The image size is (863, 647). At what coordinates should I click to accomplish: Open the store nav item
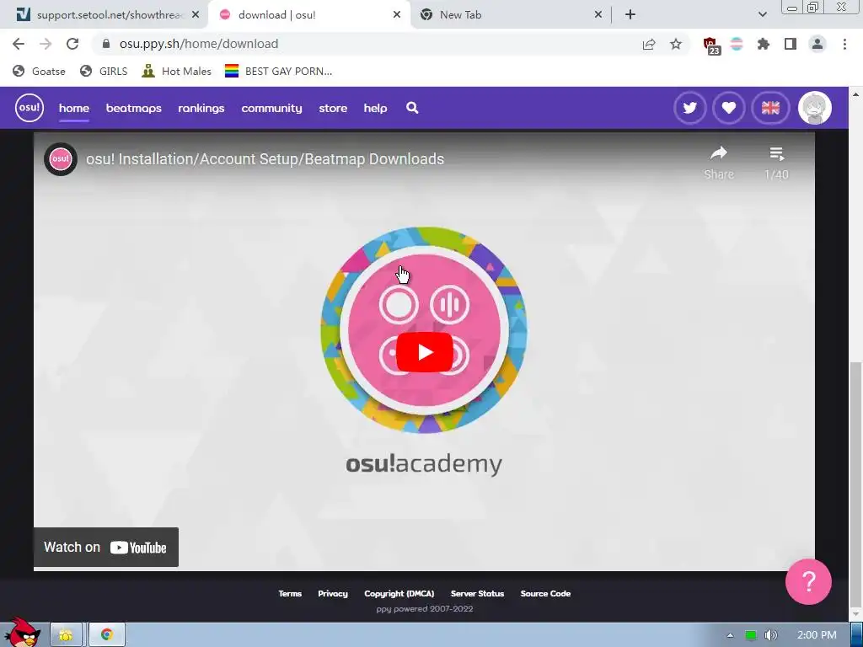(333, 108)
